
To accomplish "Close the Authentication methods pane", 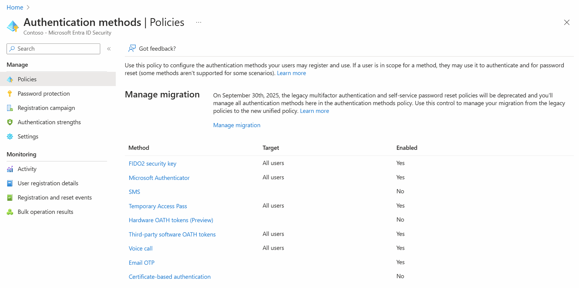I will coord(567,22).
